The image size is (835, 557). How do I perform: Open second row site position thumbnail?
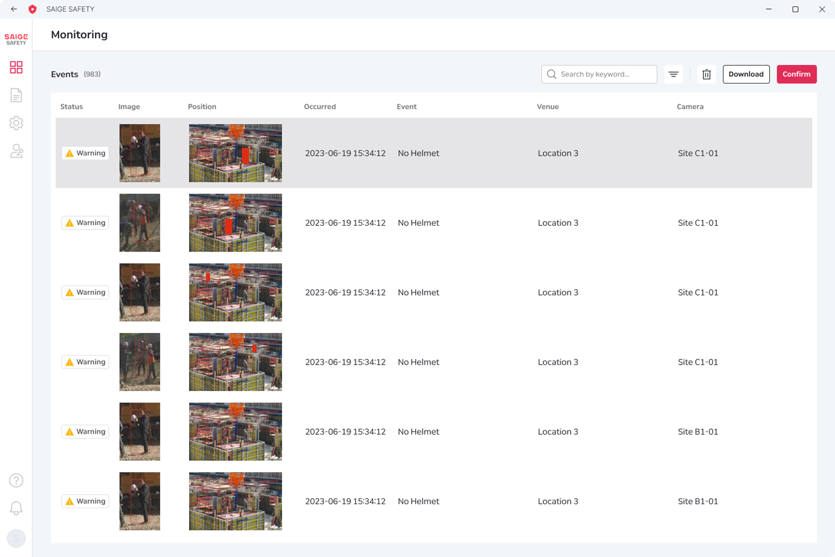click(x=235, y=223)
